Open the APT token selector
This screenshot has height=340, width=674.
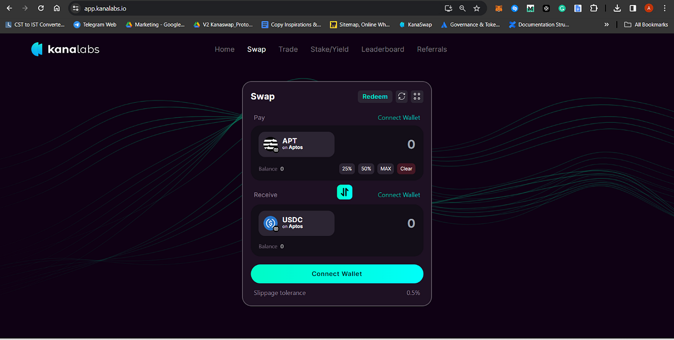pyautogui.click(x=296, y=144)
